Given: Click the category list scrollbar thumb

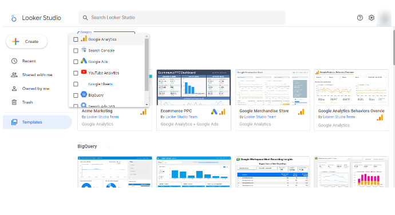Looking at the screenshot, I should (147, 65).
